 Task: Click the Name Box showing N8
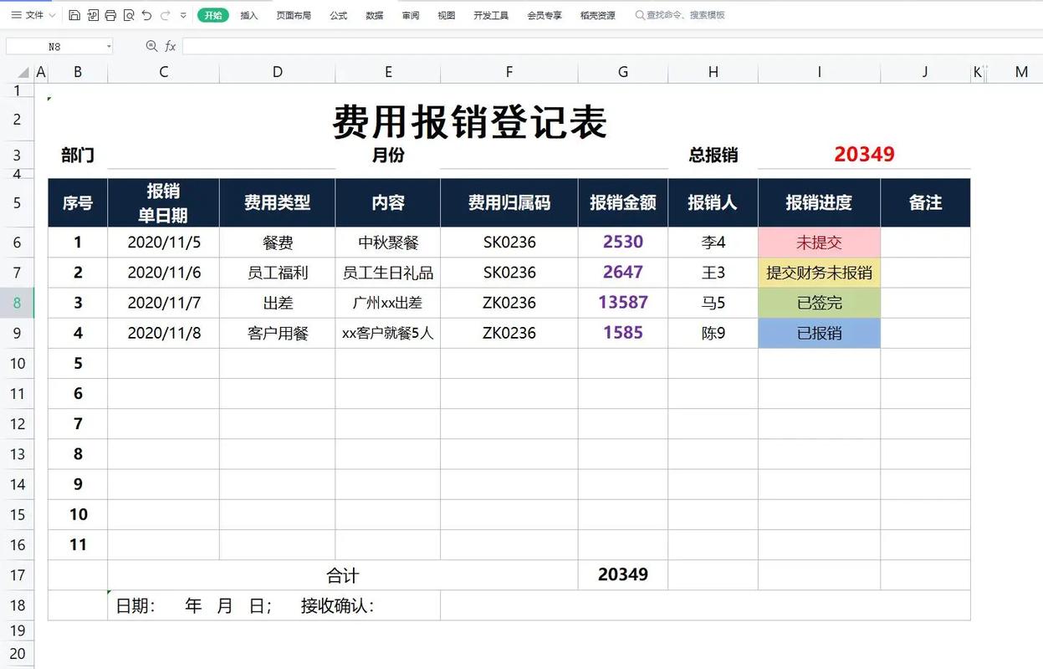tap(54, 47)
